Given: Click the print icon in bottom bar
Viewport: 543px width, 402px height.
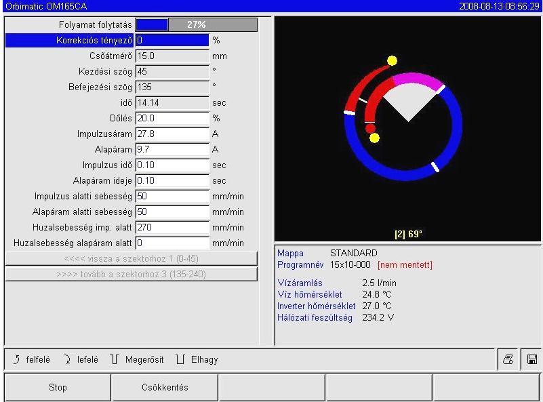Looking at the screenshot, I should 508,359.
